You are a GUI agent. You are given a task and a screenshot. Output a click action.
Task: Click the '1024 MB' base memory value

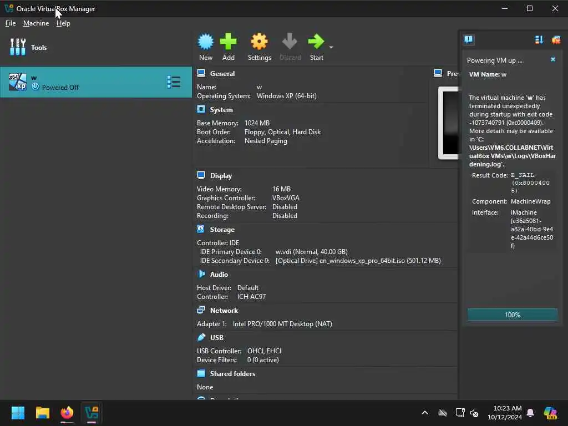pyautogui.click(x=257, y=123)
